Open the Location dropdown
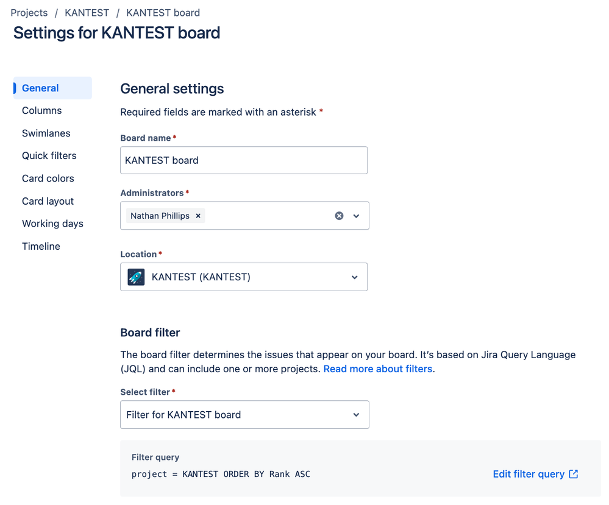The width and height of the screenshot is (609, 505). [x=244, y=277]
